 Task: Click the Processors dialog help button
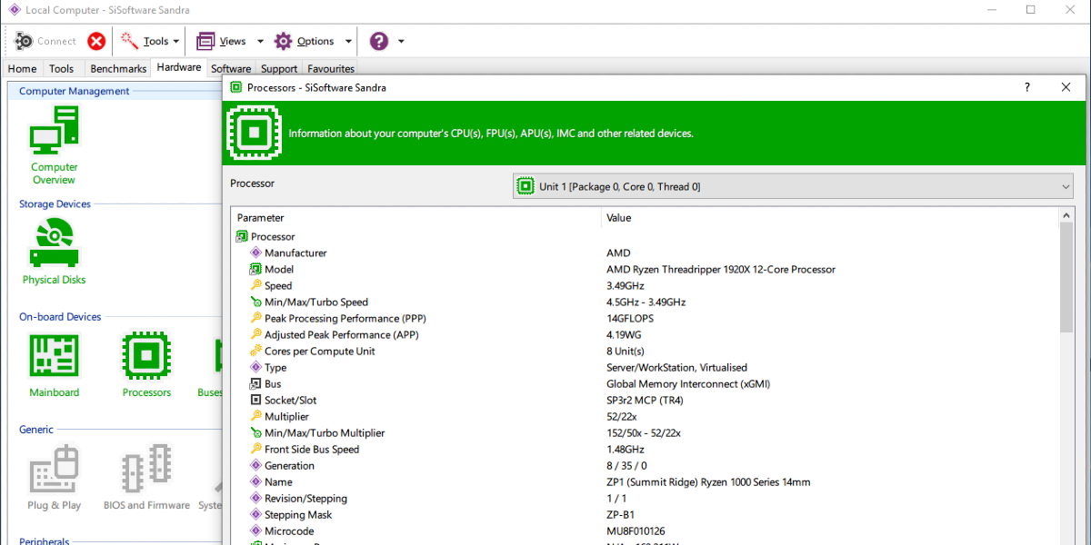[1027, 87]
